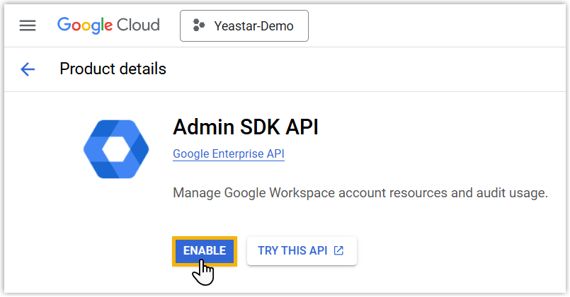Screen dimensions: 570x297
Task: Open the main navigation hamburger menu
Action: (27, 25)
